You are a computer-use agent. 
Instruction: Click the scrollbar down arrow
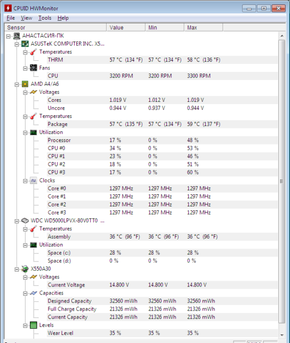pos(282,335)
